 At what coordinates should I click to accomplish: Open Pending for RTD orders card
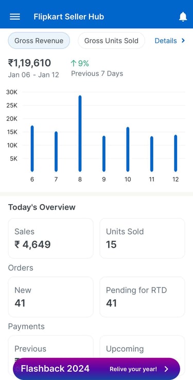pyautogui.click(x=143, y=297)
